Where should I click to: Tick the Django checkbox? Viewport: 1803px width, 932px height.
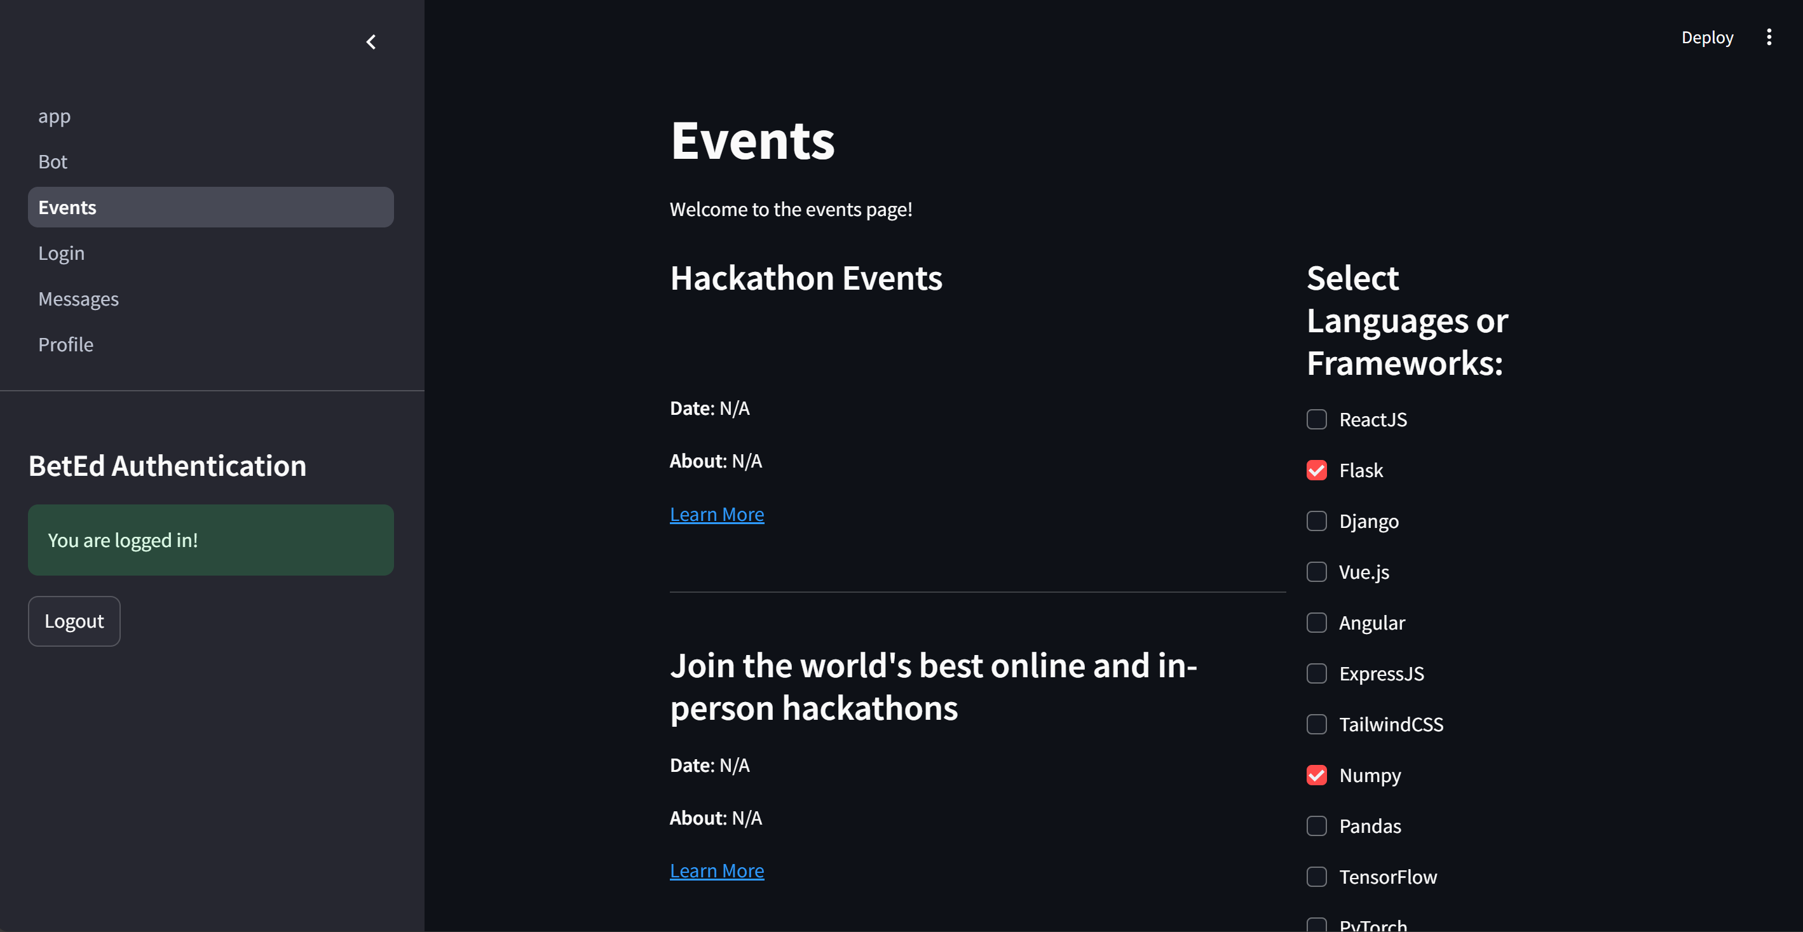[x=1316, y=522]
